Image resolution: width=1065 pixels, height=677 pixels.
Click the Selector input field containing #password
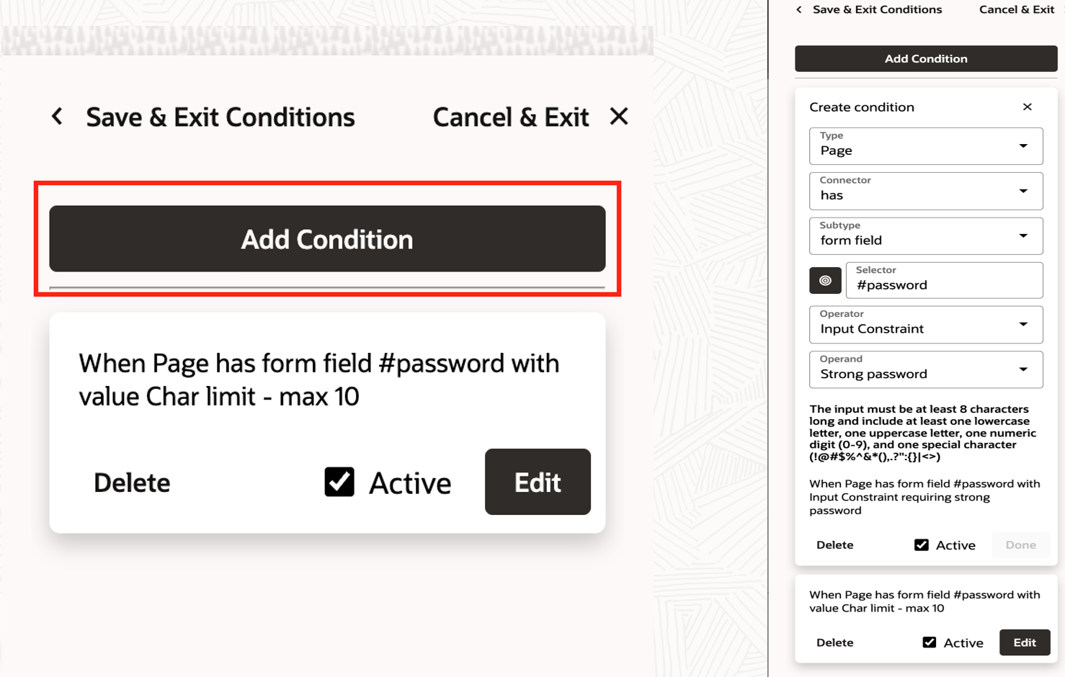[944, 281]
